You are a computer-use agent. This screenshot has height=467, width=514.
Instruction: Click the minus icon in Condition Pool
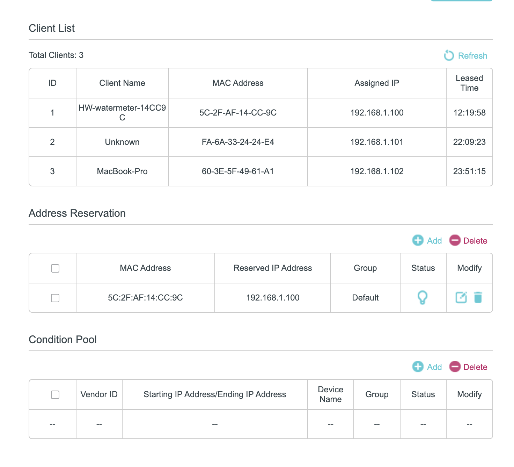click(x=455, y=367)
